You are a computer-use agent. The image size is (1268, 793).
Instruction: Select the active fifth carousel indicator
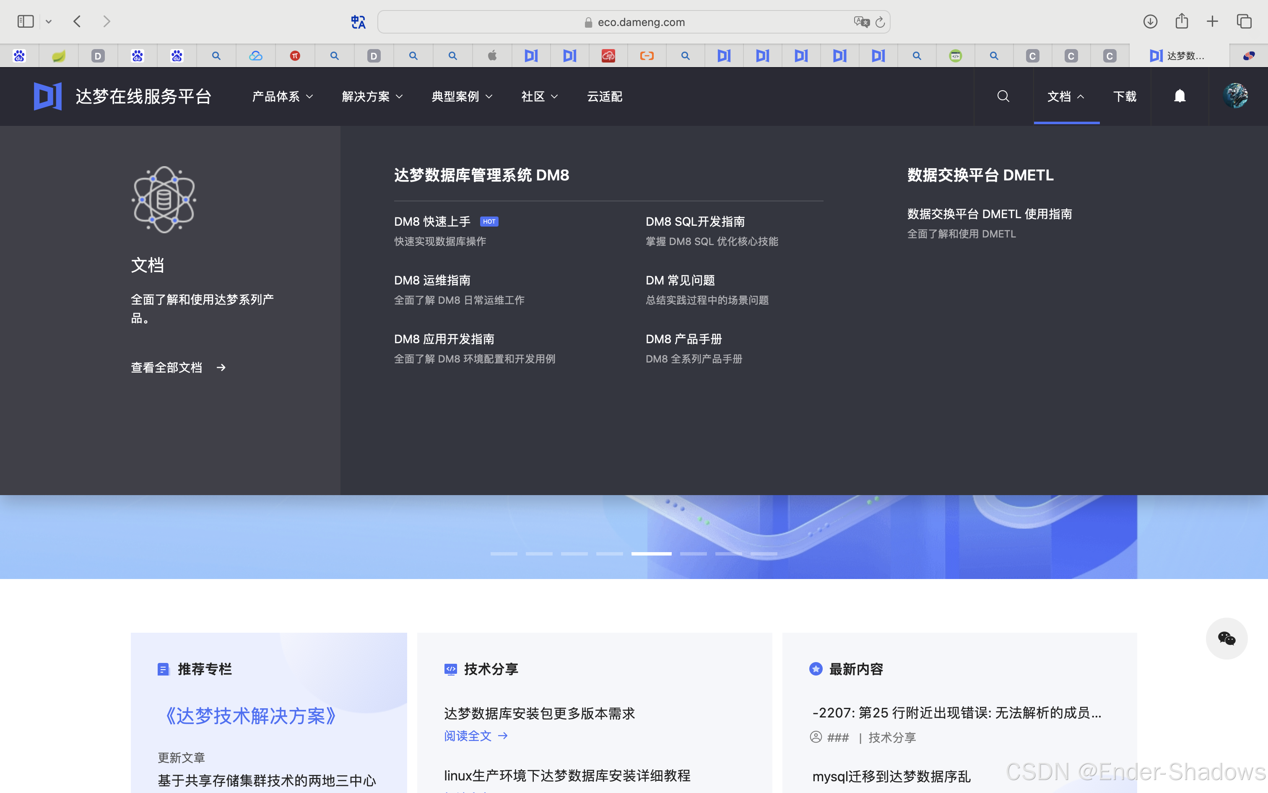click(651, 553)
